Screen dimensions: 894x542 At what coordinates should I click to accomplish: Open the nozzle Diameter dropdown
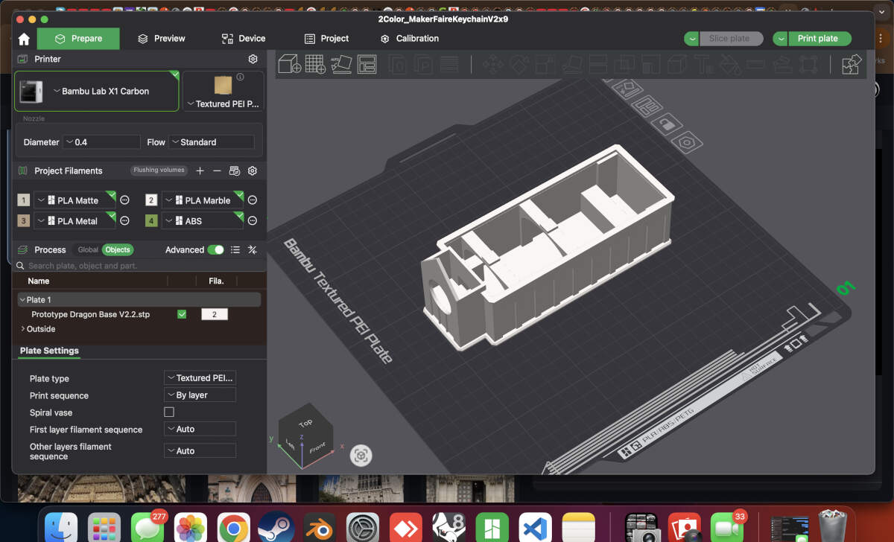click(101, 142)
